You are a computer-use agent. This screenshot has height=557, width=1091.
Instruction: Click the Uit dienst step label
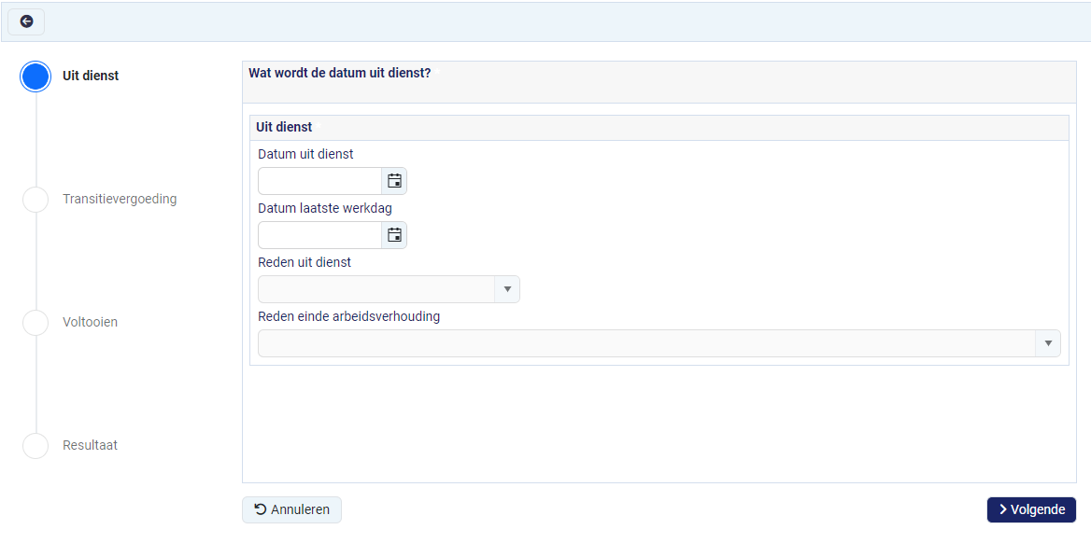91,76
